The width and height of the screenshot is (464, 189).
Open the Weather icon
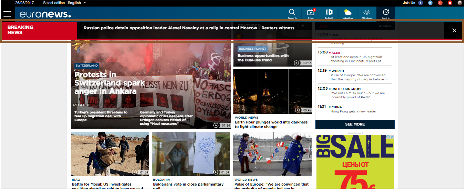348,13
